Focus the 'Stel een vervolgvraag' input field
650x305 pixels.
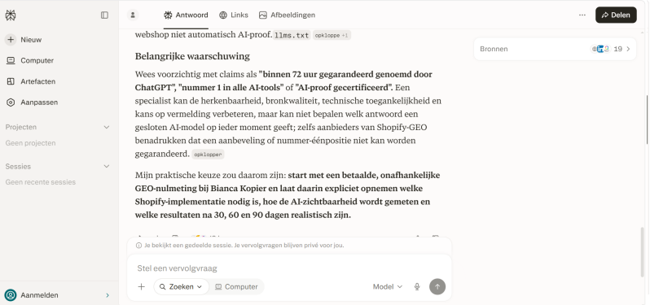289,268
